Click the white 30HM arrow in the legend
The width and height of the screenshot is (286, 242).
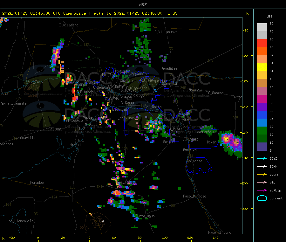[x=262, y=166]
